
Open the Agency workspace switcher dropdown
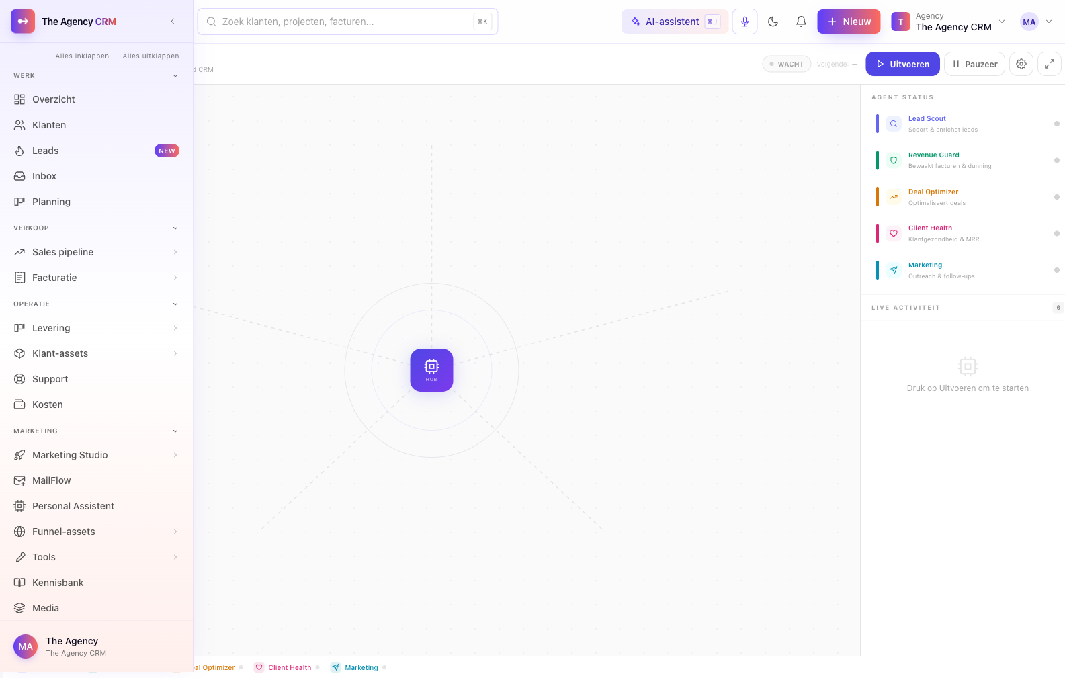tap(948, 22)
